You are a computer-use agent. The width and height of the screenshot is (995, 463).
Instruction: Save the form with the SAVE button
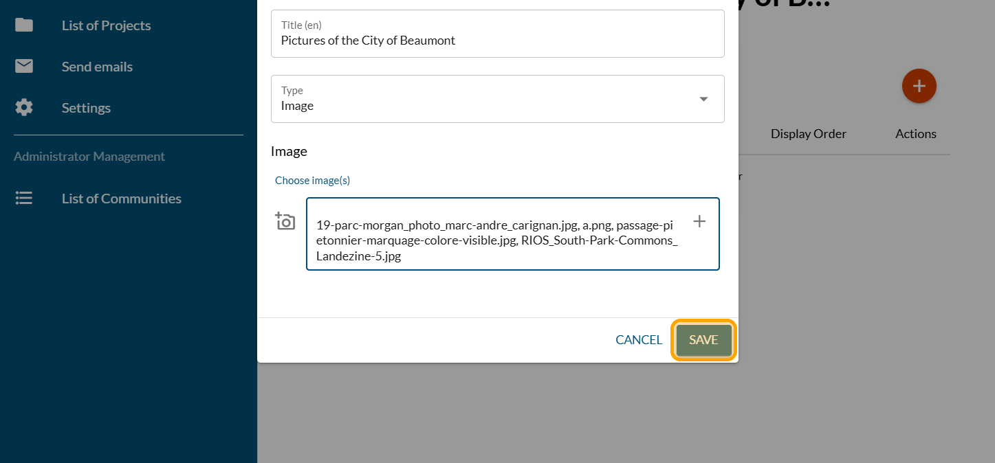pos(703,340)
